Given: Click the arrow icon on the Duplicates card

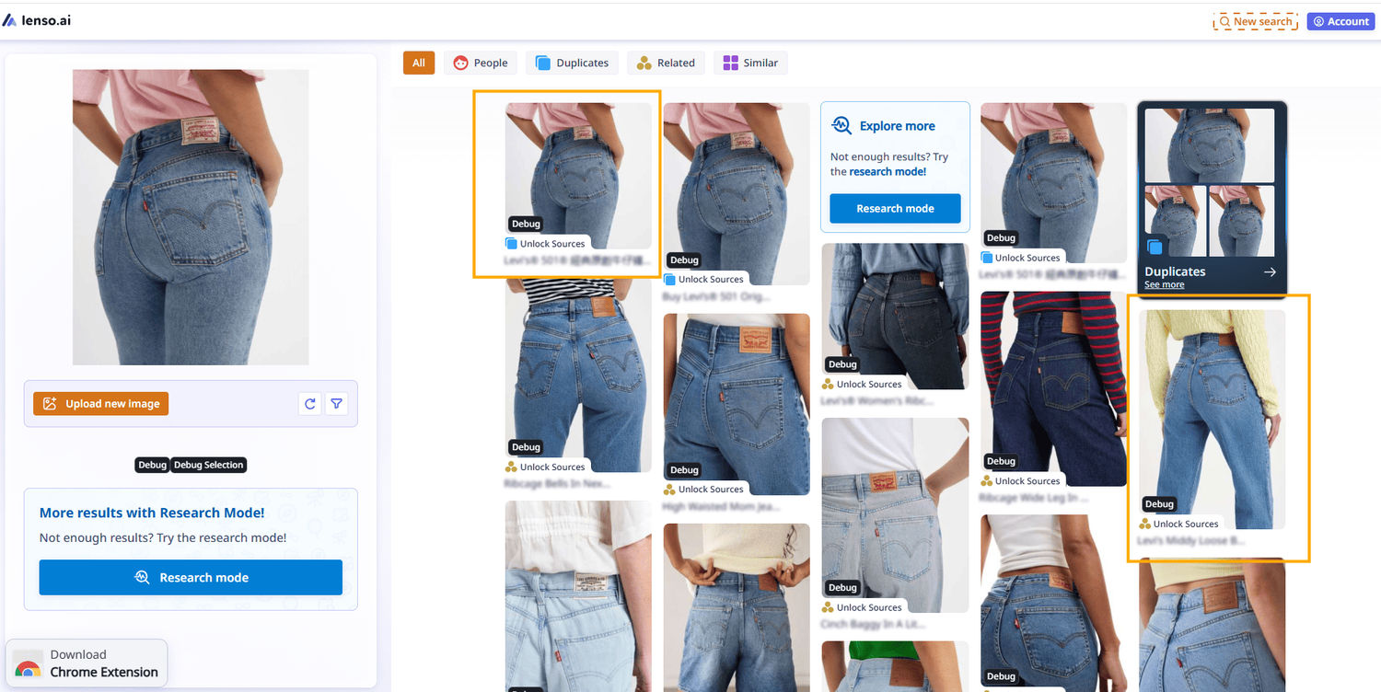Looking at the screenshot, I should [x=1270, y=271].
